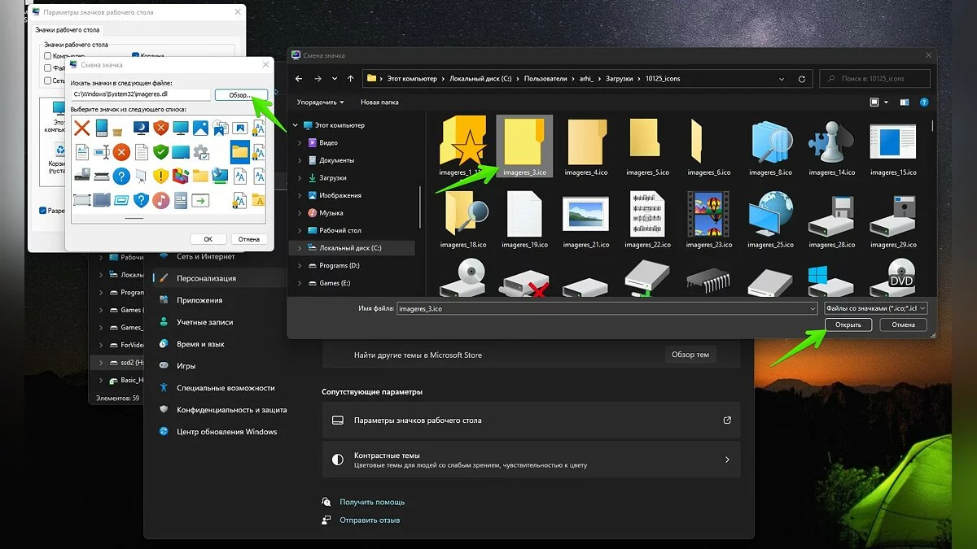977x549 pixels.
Task: Uncheck the Разрешить themes checkbox
Action: 43,211
